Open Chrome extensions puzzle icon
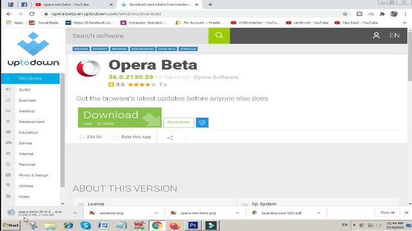The width and height of the screenshot is (412, 231). pos(382,14)
